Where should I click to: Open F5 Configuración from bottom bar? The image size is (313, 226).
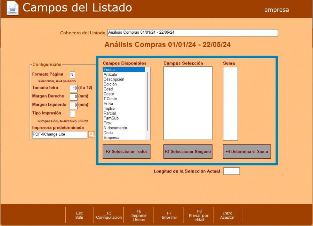tap(109, 215)
